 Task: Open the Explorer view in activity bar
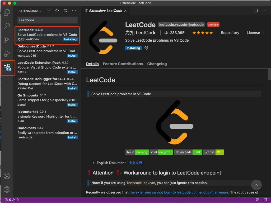(x=7, y=12)
